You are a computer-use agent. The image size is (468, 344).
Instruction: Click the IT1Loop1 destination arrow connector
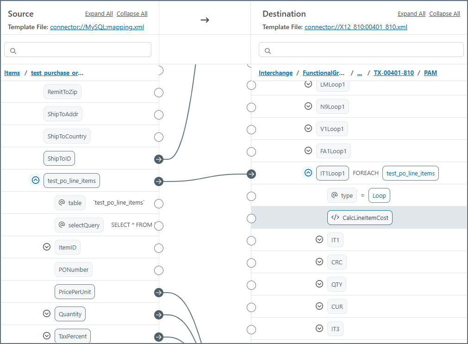[251, 174]
